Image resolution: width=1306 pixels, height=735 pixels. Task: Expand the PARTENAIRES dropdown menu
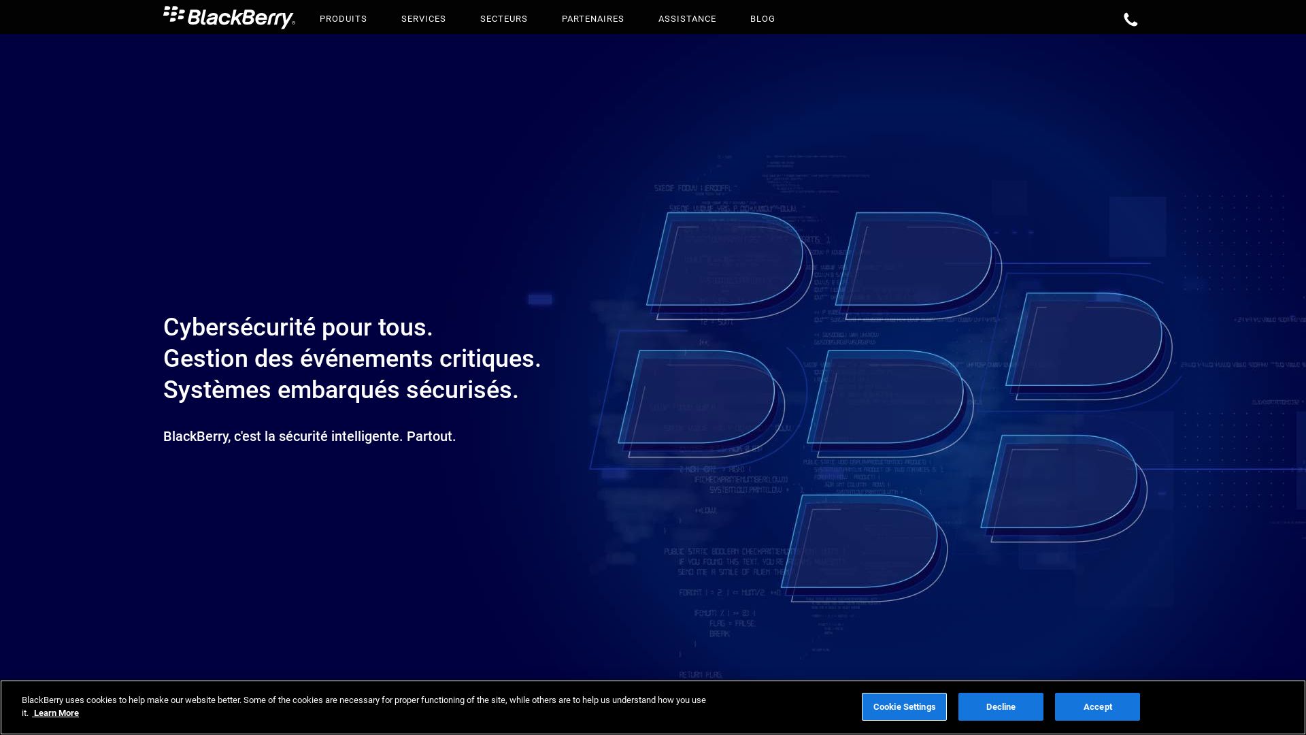coord(593,19)
